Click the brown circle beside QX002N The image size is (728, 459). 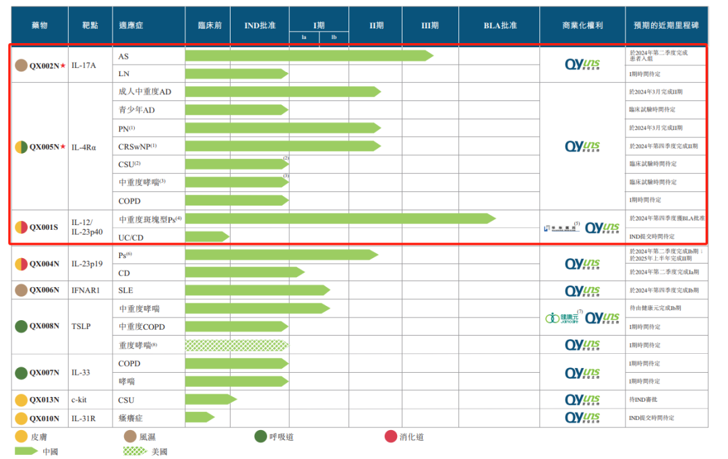point(21,65)
